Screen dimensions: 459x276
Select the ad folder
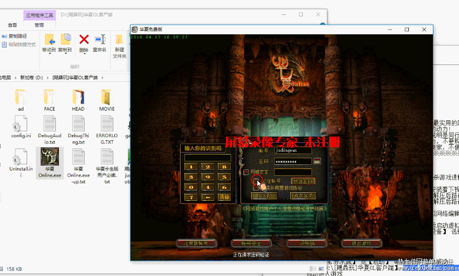(x=21, y=100)
